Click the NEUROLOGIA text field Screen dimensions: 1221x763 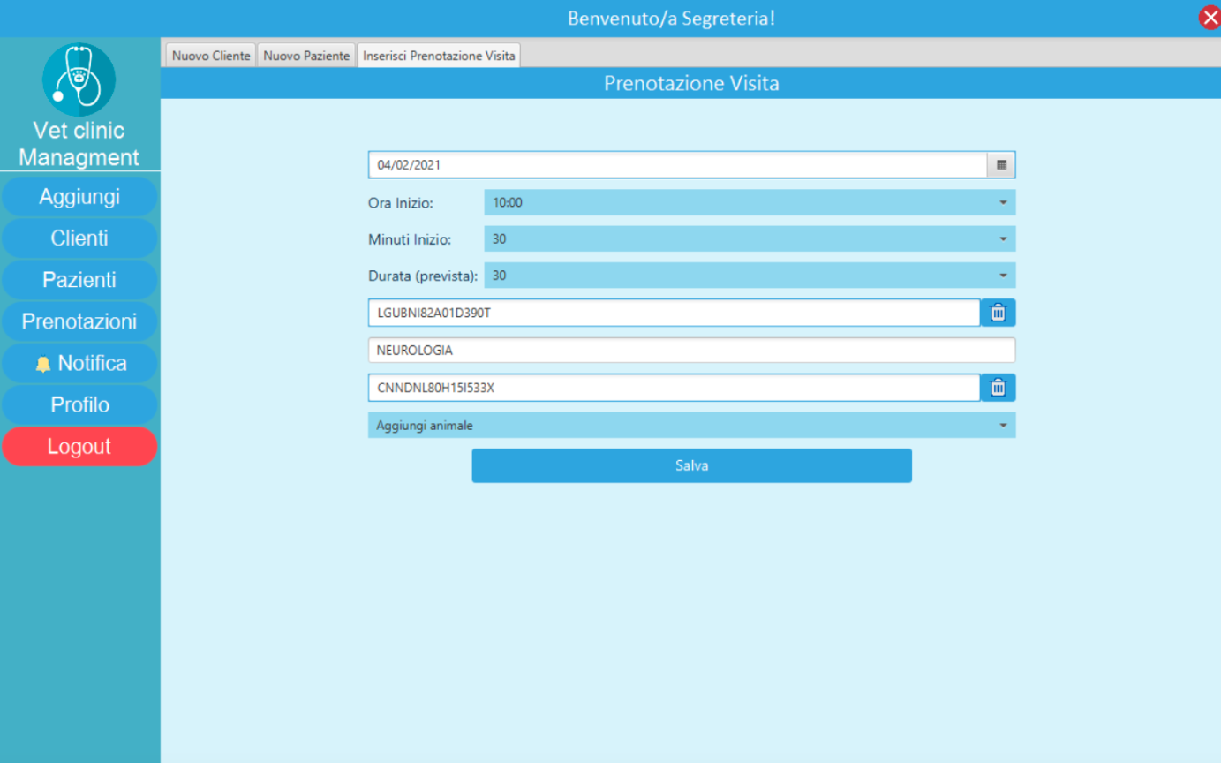click(x=691, y=350)
